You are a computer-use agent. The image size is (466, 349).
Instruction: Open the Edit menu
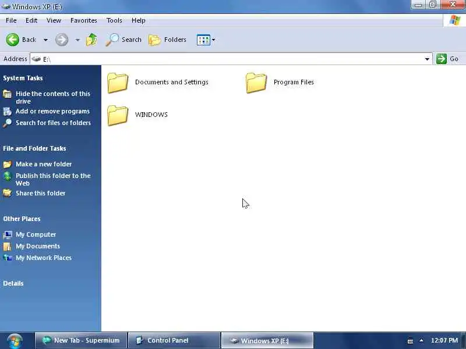pos(31,20)
